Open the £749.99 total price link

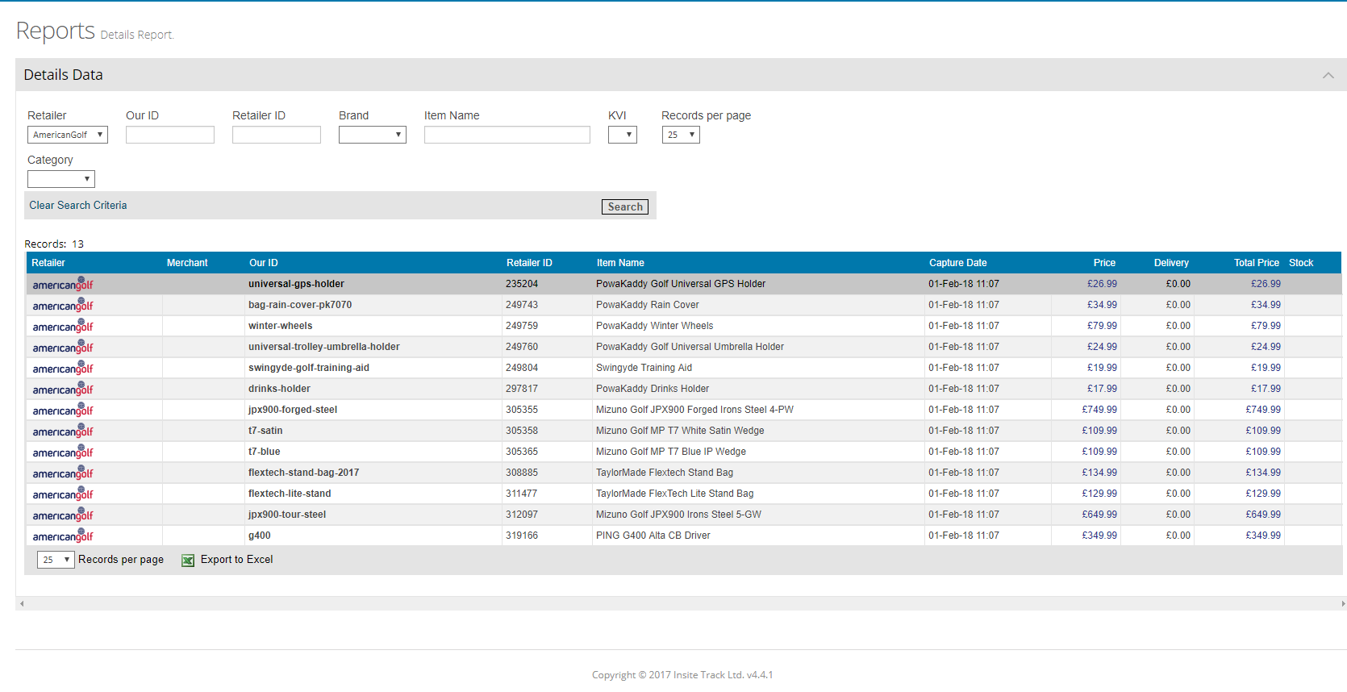coord(1262,410)
